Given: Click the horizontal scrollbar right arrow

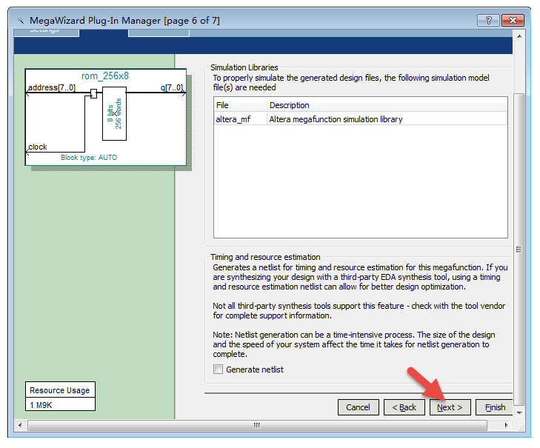Looking at the screenshot, I should 506,425.
